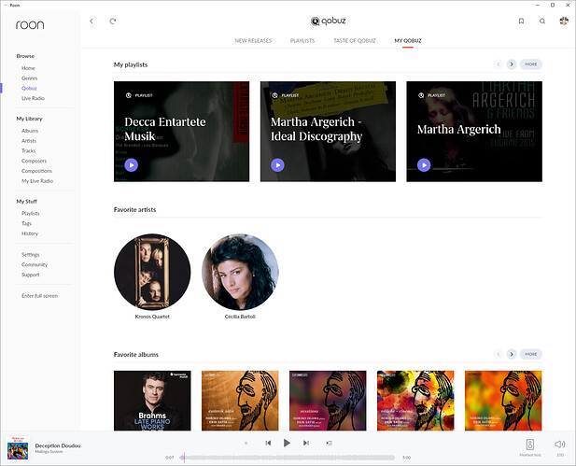Open Composers in My Library
This screenshot has height=466, width=576.
[x=34, y=161]
